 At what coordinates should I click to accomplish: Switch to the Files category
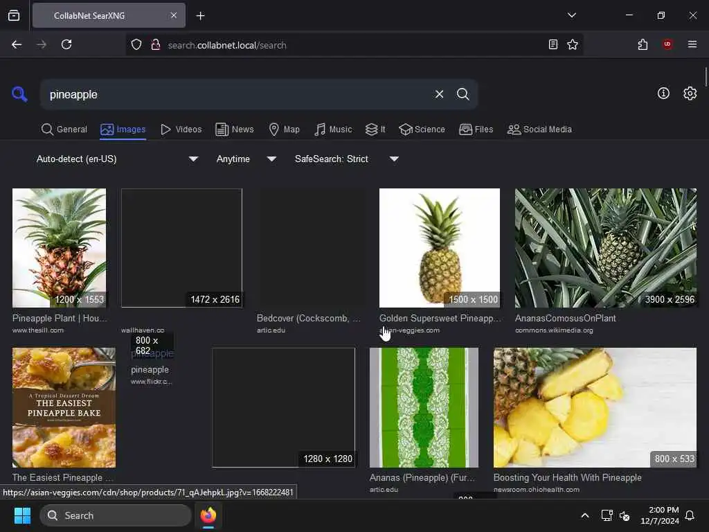(476, 130)
